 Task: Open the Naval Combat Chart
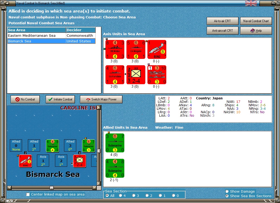coord(256,21)
